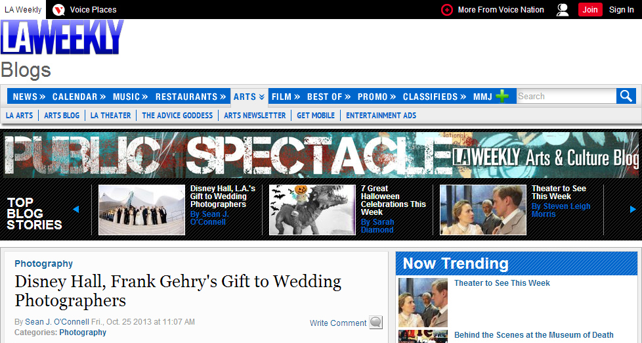This screenshot has width=642, height=343.
Task: Click the user profile silhouette icon
Action: point(563,9)
